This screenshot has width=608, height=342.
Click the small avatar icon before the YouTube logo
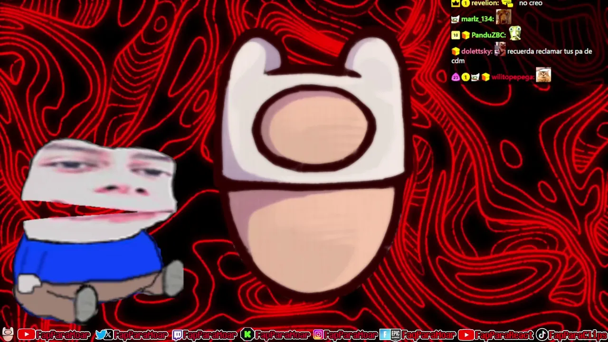[x=8, y=334]
